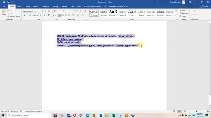Viewport: 211px width, 118px height.
Task: Increase the font size with Grow Font
Action: pyautogui.click(x=43, y=11)
